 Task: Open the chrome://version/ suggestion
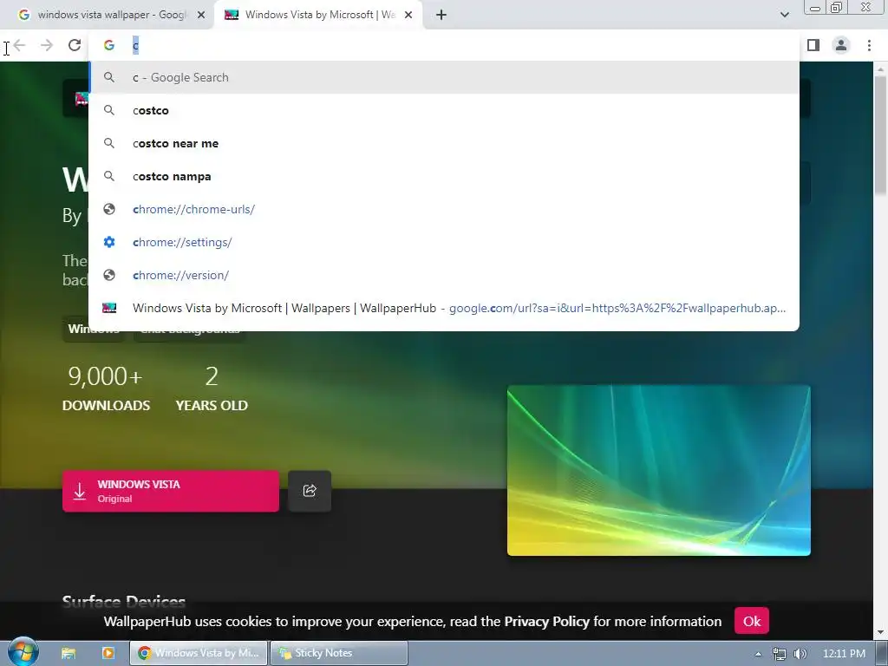(444, 275)
